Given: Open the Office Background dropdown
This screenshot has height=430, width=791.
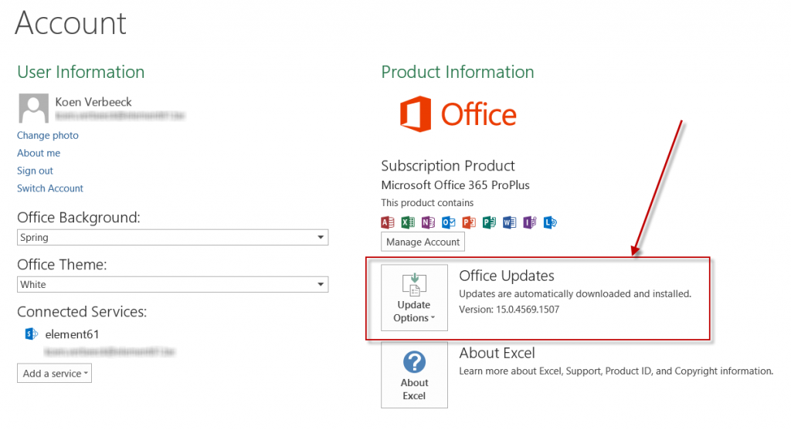Looking at the screenshot, I should [x=172, y=238].
